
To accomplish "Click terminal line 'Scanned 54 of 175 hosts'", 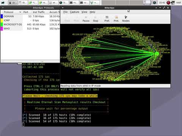I will 57,121.
